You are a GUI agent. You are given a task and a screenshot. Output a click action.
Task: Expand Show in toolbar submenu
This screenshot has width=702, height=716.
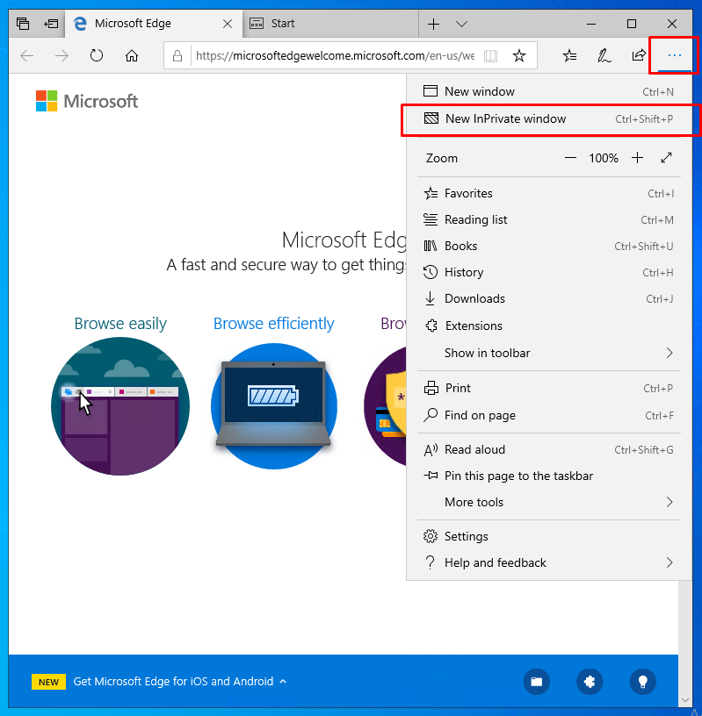click(549, 353)
